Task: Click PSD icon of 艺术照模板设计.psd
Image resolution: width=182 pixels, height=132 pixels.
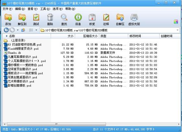Action: pos(6,81)
